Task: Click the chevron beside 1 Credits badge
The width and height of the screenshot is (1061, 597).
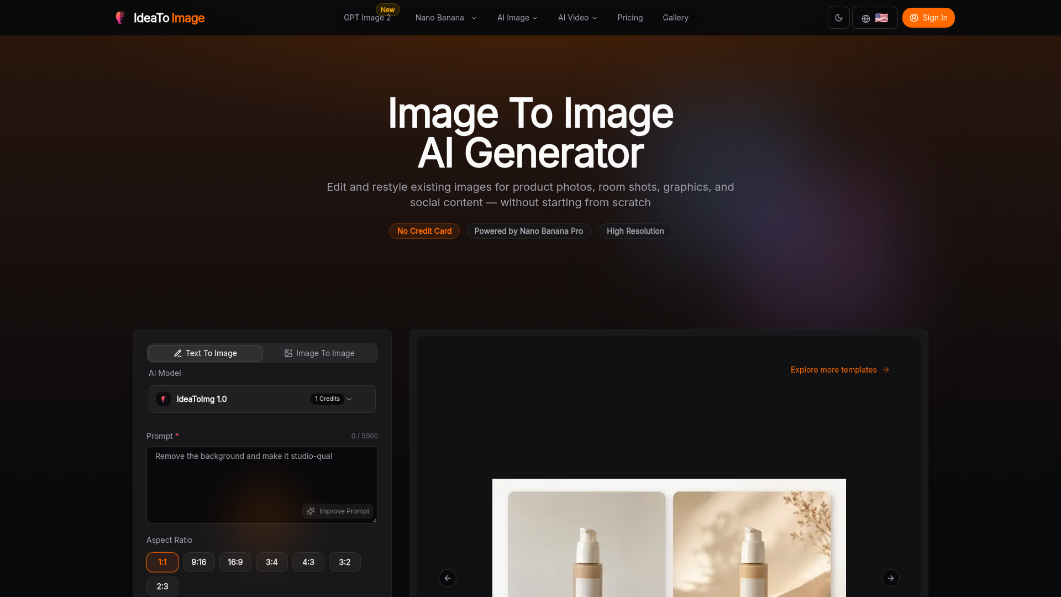Action: [349, 399]
